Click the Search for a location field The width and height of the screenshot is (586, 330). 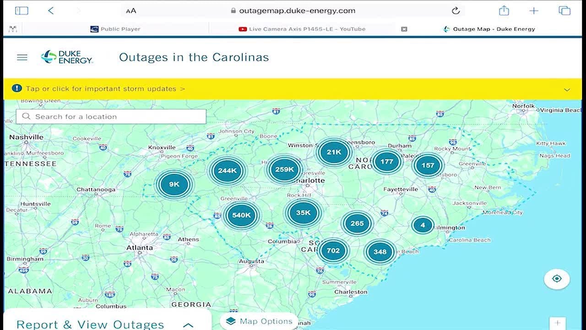point(111,116)
